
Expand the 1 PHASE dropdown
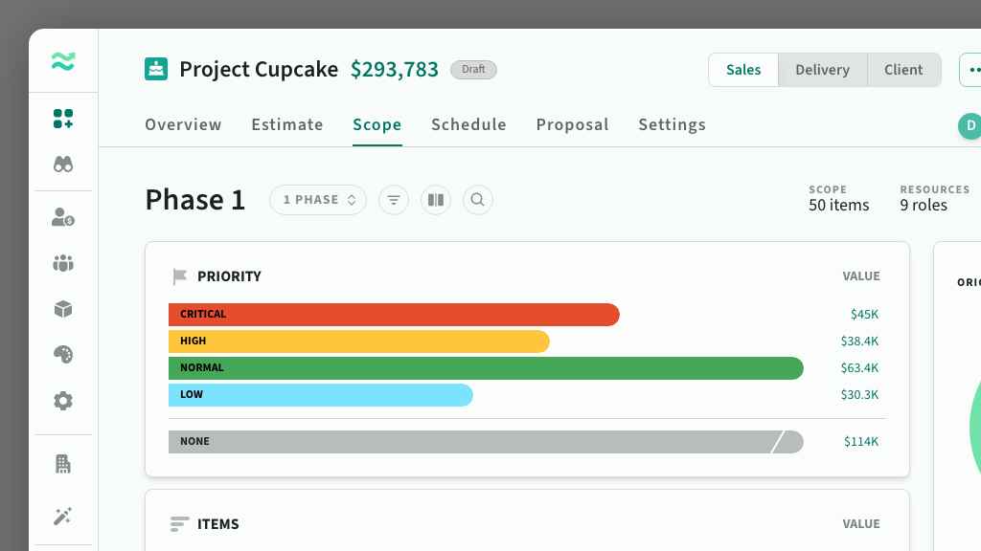[318, 200]
